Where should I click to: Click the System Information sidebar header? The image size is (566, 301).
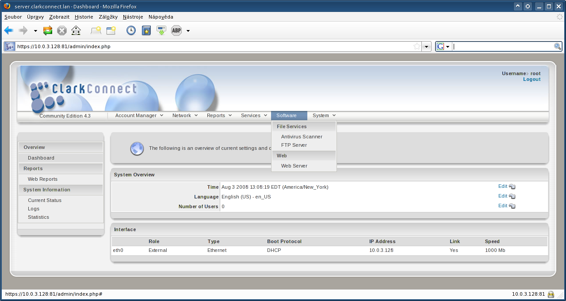point(61,190)
